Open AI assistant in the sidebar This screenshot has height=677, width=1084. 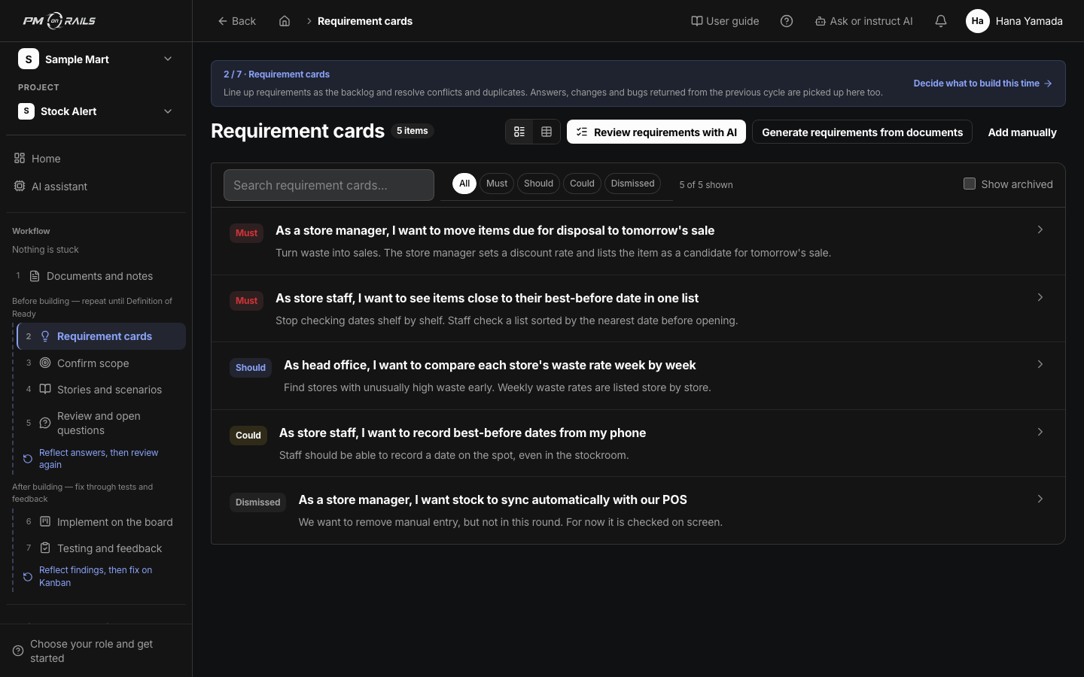(96, 187)
